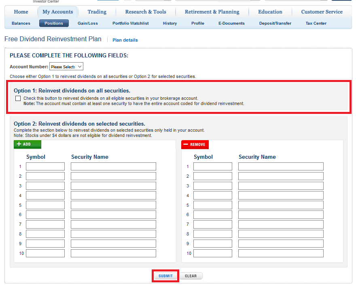The width and height of the screenshot is (356, 288).
Task: Check the reinvest dividends on all securities box
Action: (18, 98)
